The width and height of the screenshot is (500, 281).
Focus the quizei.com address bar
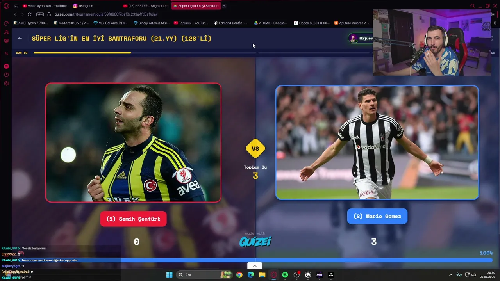coord(106,14)
